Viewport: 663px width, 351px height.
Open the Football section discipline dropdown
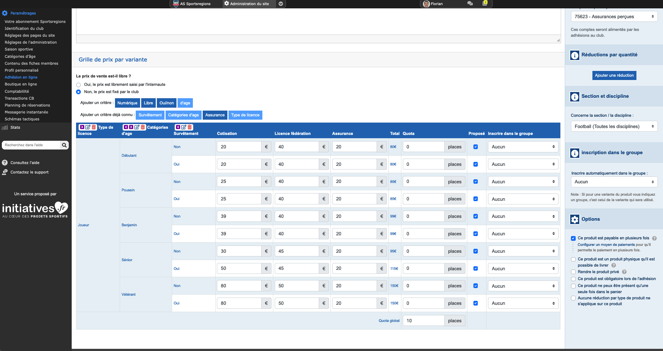tap(614, 127)
